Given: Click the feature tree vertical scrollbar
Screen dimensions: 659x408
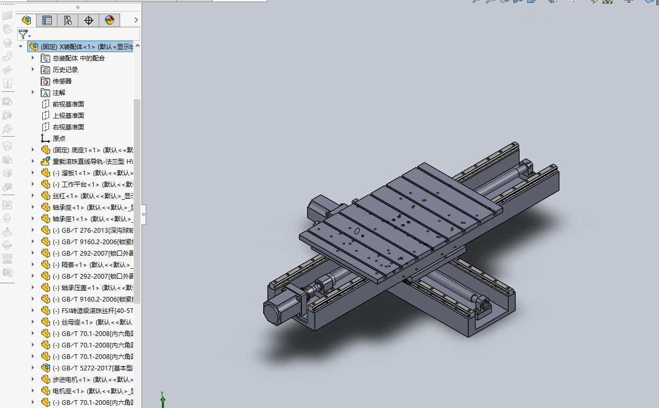Looking at the screenshot, I should tap(137, 201).
